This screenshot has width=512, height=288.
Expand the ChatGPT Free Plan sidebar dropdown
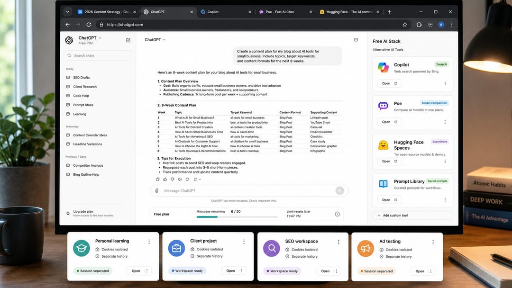coord(100,38)
